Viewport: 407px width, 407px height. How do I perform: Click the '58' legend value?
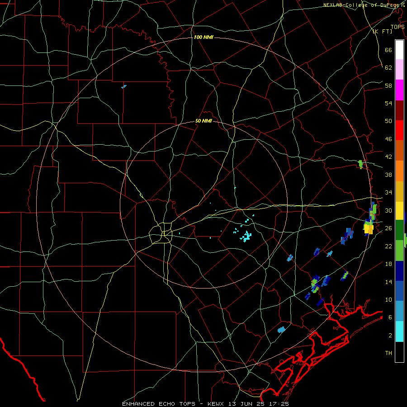point(388,85)
